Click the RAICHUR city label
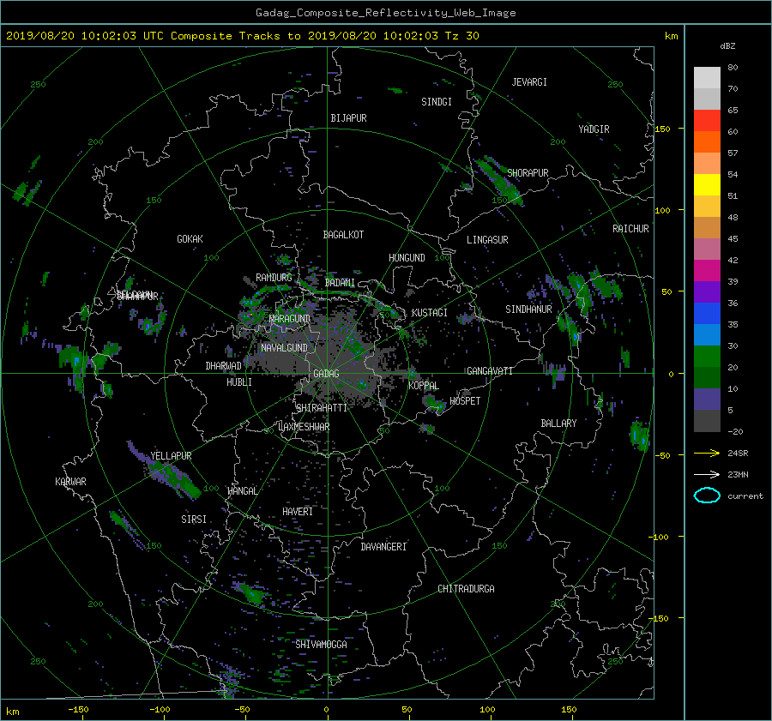772x721 pixels. pyautogui.click(x=630, y=229)
